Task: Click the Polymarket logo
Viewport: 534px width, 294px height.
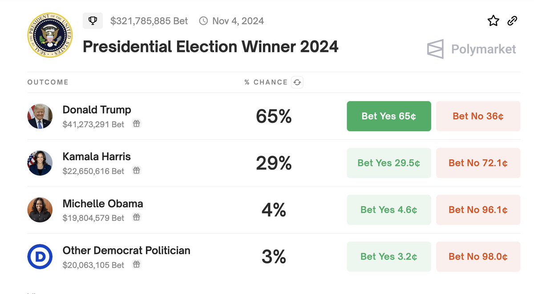Action: pos(471,49)
